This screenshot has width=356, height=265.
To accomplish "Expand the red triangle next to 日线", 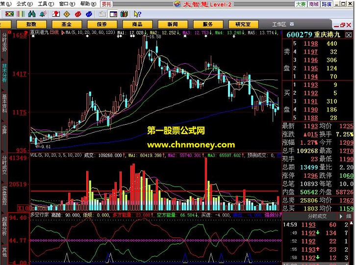I will point(63,33).
